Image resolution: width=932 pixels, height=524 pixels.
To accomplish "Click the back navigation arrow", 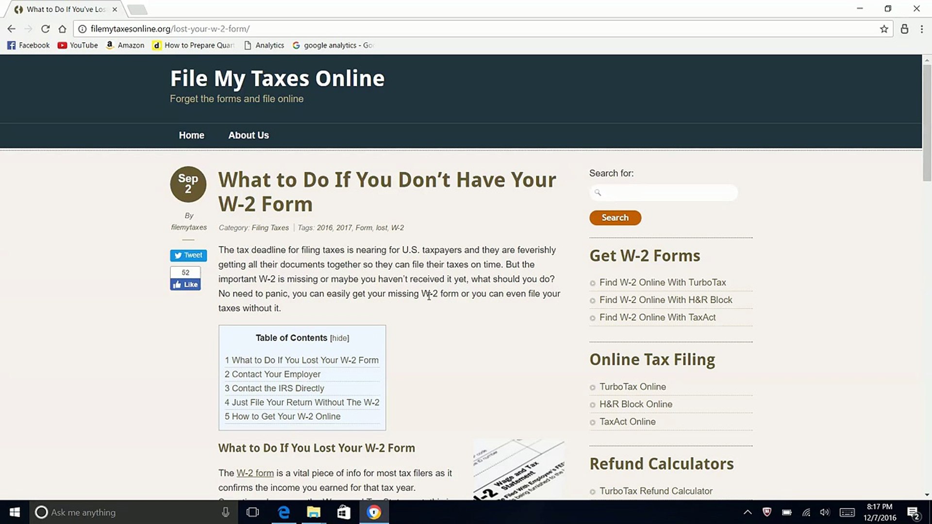I will pyautogui.click(x=12, y=29).
